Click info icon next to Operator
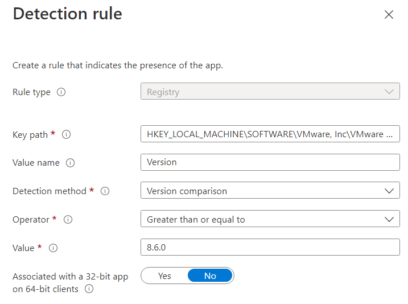Viewport: 408px width, 304px height. (x=68, y=219)
